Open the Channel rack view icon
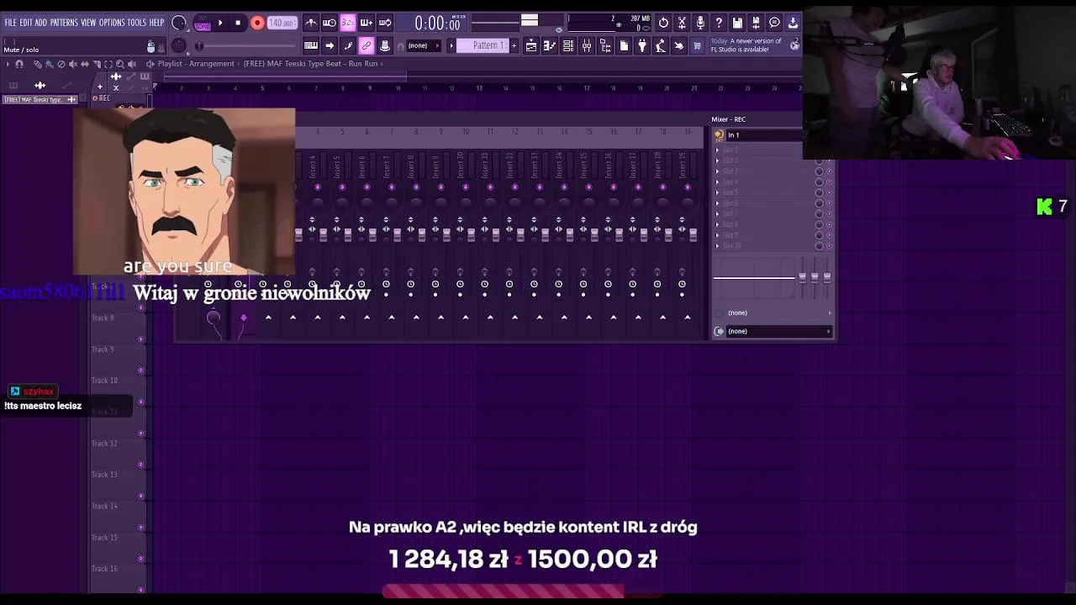 568,45
